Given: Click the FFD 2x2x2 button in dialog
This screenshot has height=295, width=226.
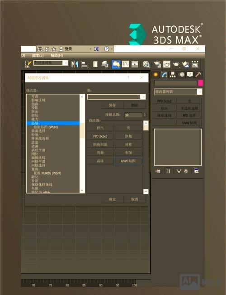Looking at the screenshot, I should (x=100, y=136).
